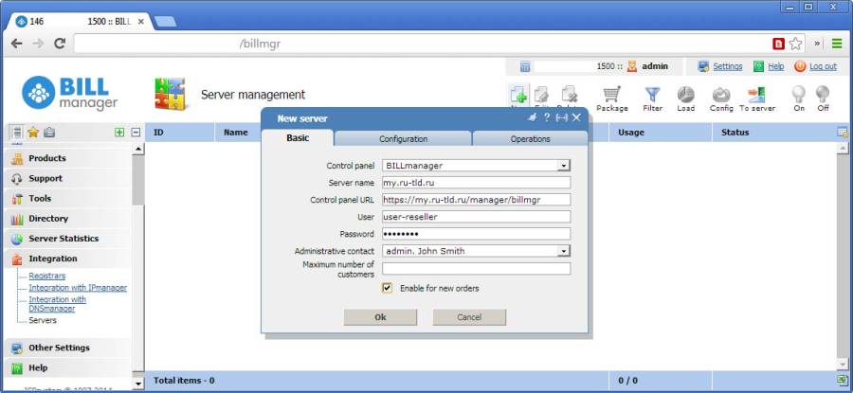Click the calculator icon in the top bar
The image size is (853, 393).
pyautogui.click(x=525, y=66)
